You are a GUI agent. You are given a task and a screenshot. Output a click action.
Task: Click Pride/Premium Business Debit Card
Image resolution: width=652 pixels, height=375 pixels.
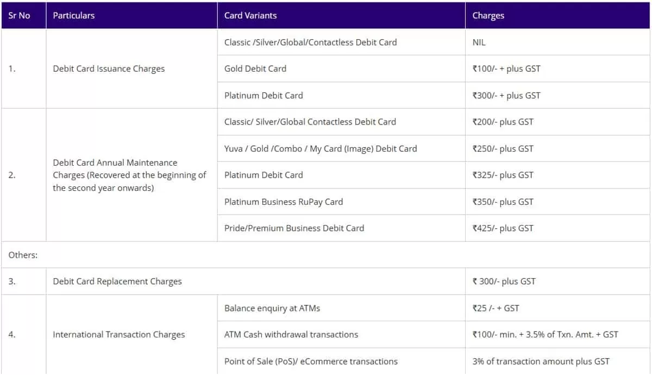pos(294,228)
